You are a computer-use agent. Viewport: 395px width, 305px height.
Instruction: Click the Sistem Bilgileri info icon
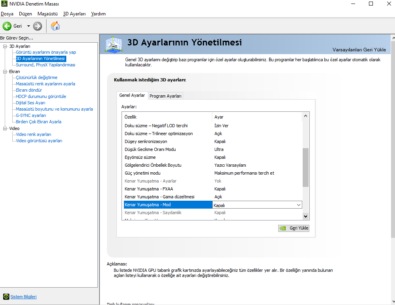[x=6, y=297]
